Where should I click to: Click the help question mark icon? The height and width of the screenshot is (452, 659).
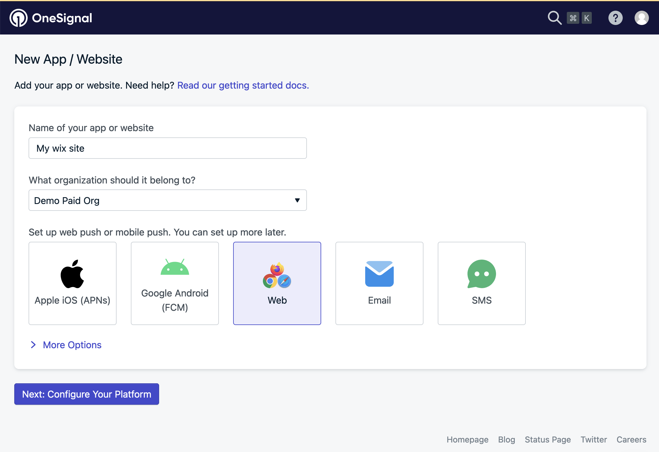click(x=615, y=18)
